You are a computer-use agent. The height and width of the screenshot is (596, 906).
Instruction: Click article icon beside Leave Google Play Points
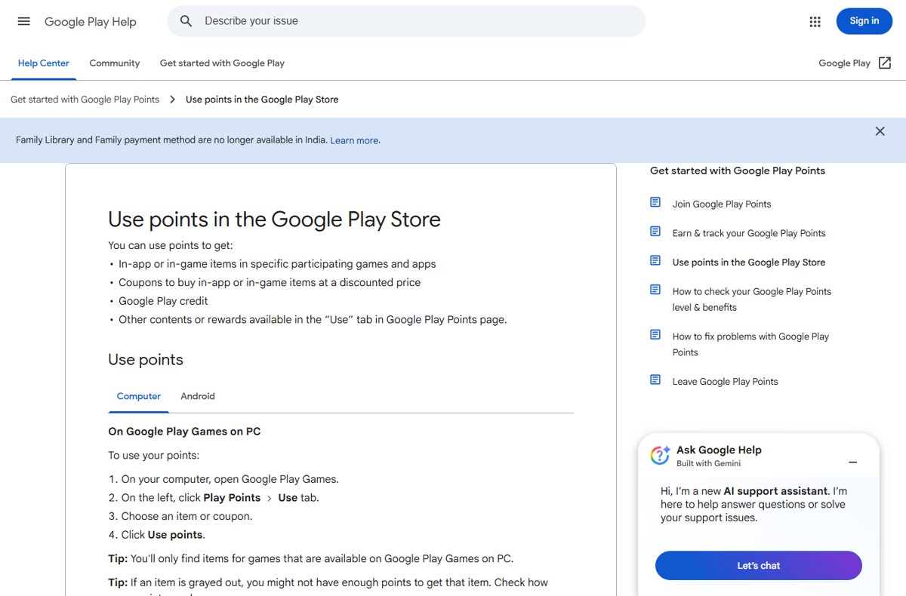[x=655, y=379]
